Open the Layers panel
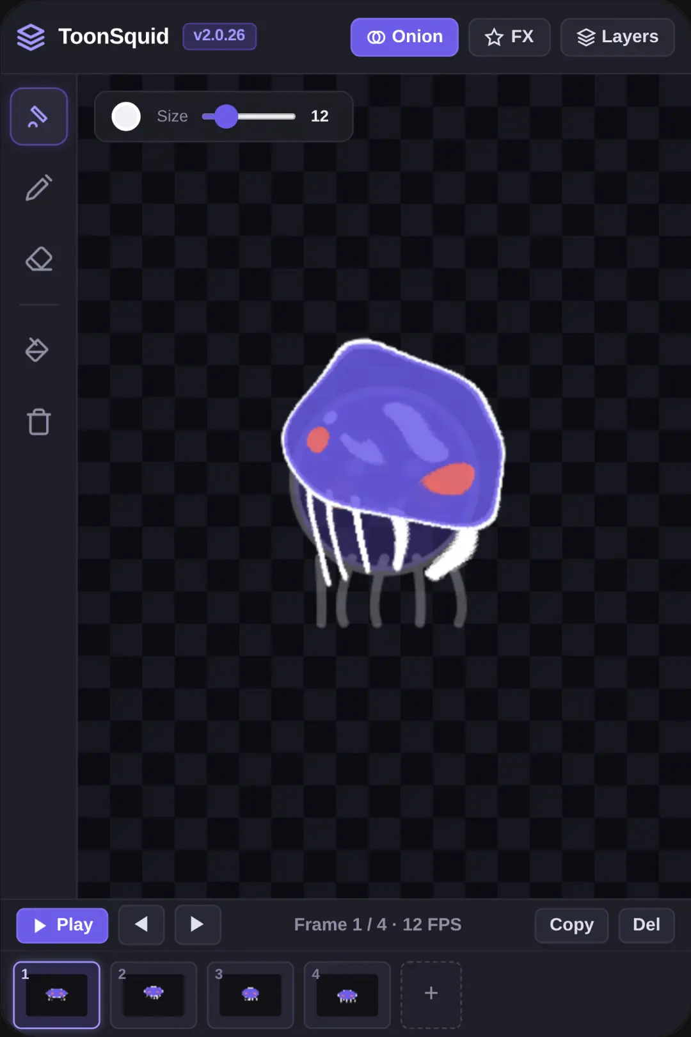The width and height of the screenshot is (691, 1037). pyautogui.click(x=617, y=37)
